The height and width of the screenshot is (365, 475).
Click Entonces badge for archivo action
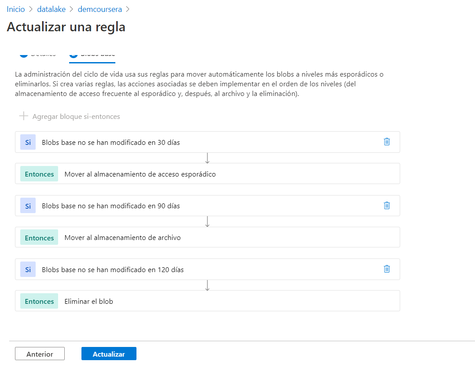[x=39, y=237]
